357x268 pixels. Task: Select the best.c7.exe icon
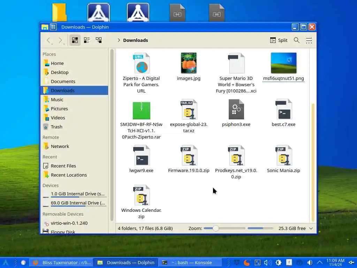[283, 109]
